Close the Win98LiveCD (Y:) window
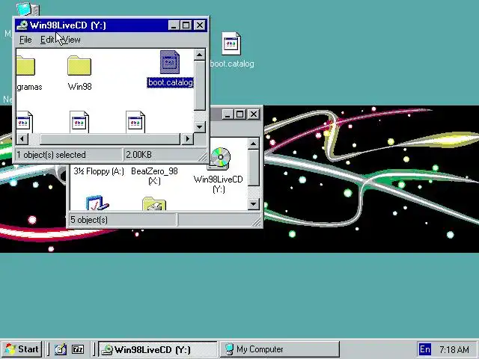479x359 pixels. 200,25
